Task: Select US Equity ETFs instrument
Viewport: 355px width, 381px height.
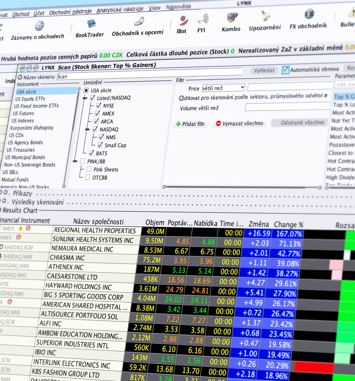Action: click(30, 99)
